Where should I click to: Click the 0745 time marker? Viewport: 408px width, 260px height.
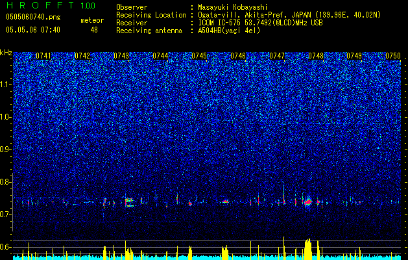click(199, 56)
